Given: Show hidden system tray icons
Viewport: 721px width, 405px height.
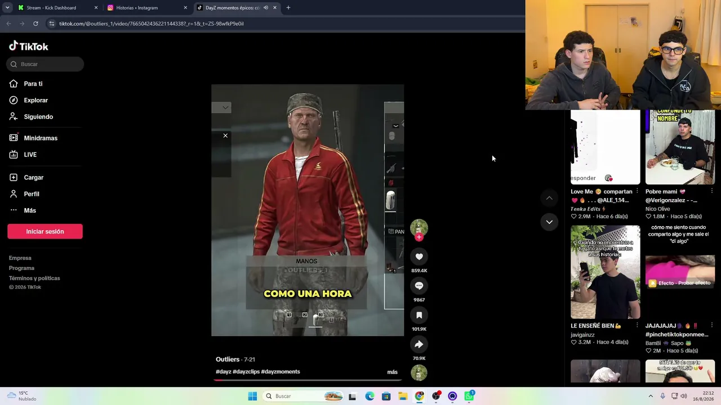Looking at the screenshot, I should 651,396.
